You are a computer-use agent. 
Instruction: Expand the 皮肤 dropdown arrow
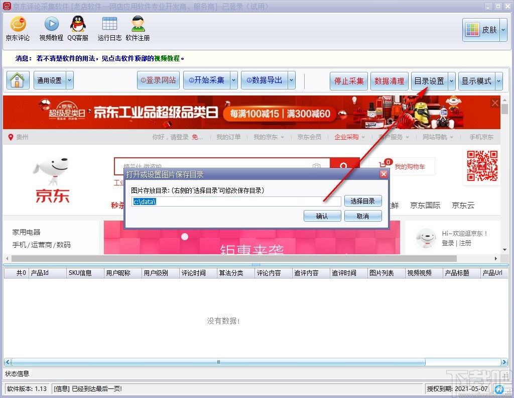point(503,30)
